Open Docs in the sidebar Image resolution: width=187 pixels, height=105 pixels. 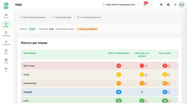(x=6, y=52)
